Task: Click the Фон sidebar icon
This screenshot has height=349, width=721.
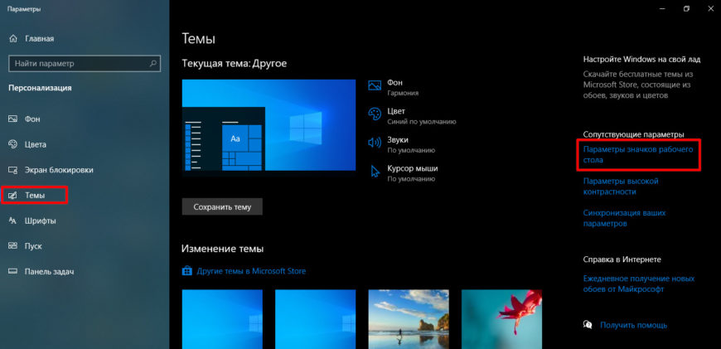Action: point(13,119)
